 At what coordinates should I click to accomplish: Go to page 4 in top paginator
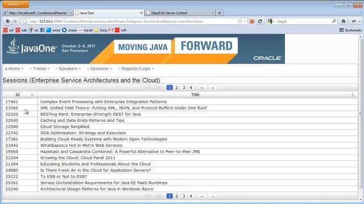point(191,88)
